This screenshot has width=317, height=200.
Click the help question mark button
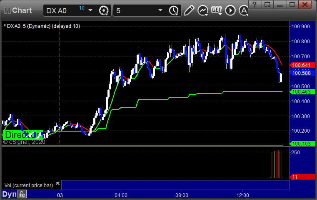[255, 5]
